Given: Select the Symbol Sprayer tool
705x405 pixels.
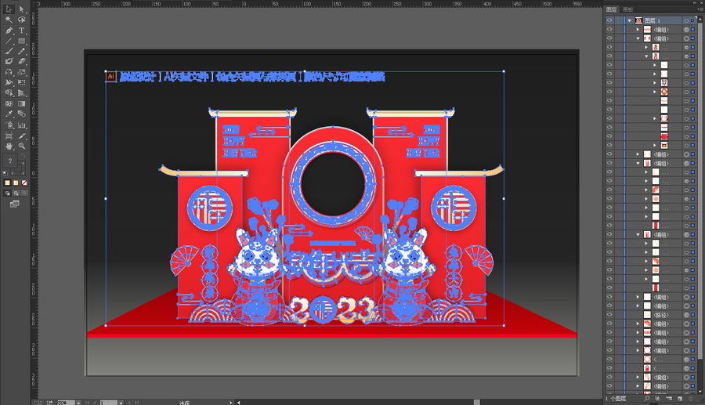Looking at the screenshot, I should click(9, 125).
